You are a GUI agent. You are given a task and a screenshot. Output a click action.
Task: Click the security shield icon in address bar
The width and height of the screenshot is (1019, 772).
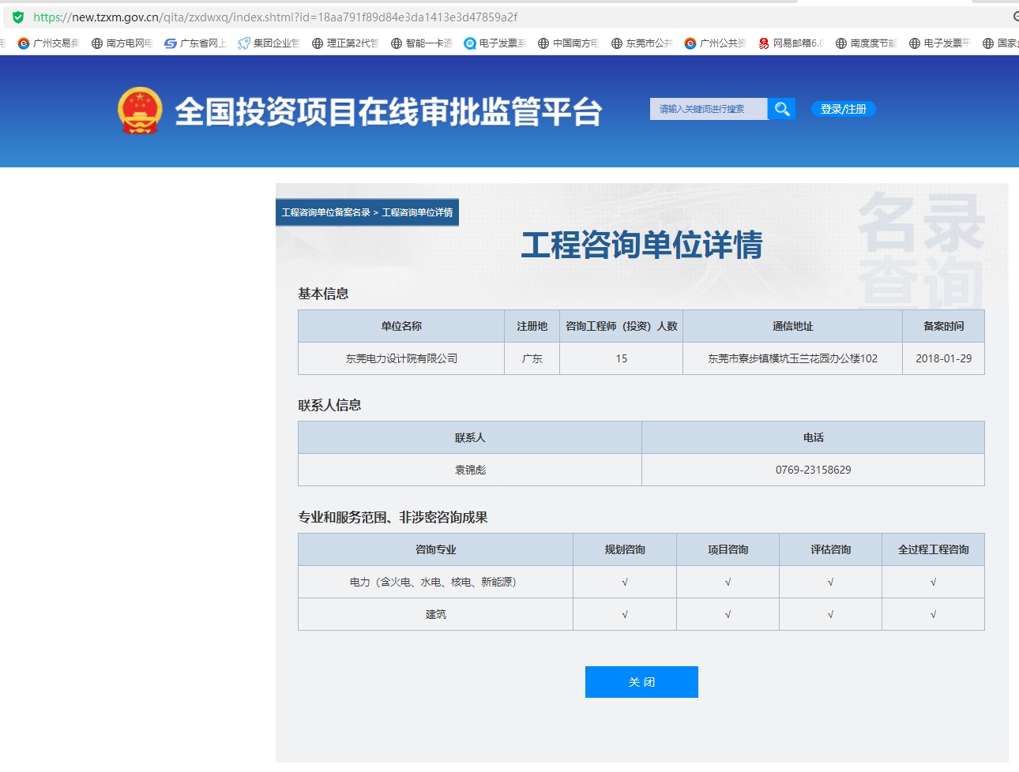[x=16, y=15]
